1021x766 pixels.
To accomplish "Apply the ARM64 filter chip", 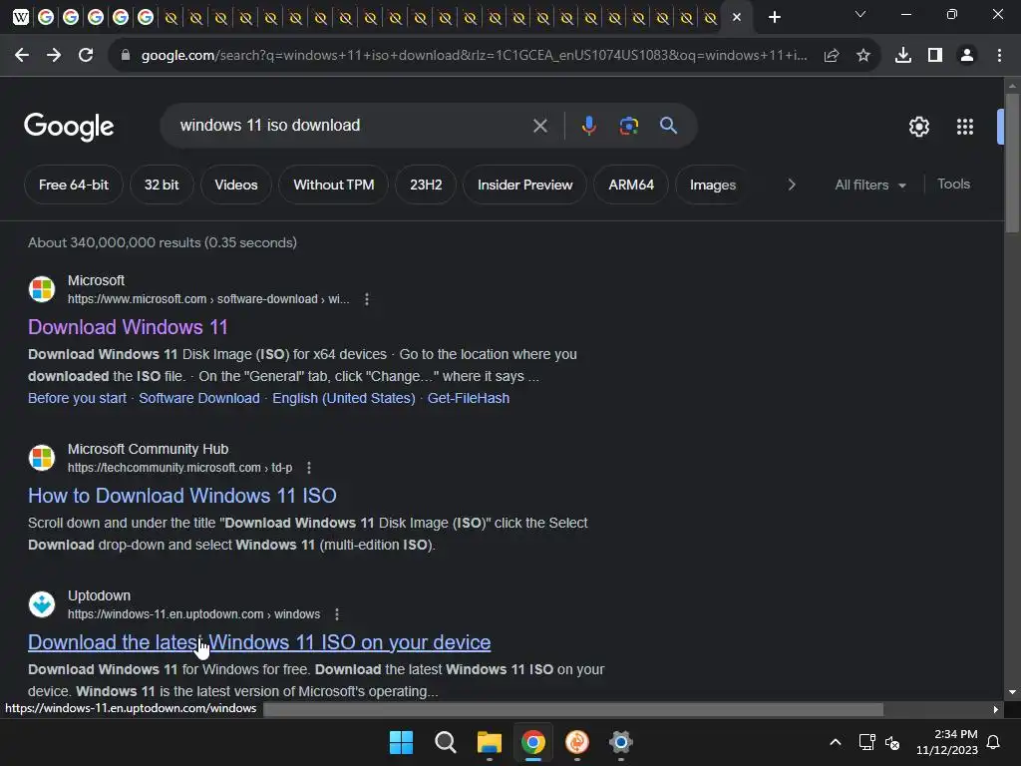I will [631, 185].
